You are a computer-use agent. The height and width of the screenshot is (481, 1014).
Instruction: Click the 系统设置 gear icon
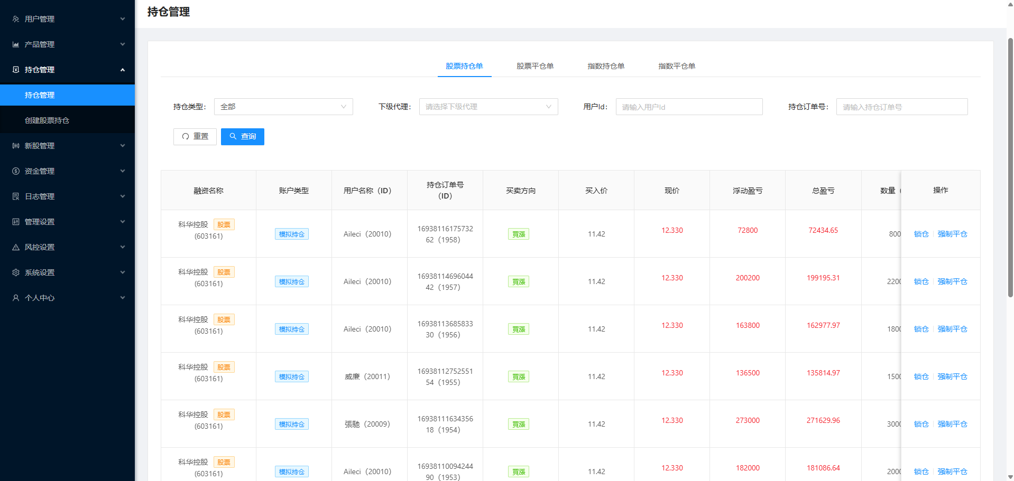click(16, 272)
